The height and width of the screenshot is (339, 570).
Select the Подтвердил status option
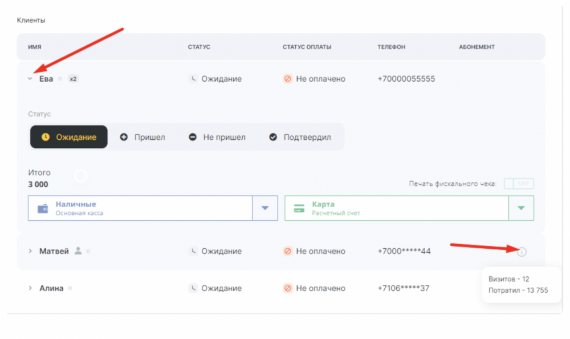[300, 138]
